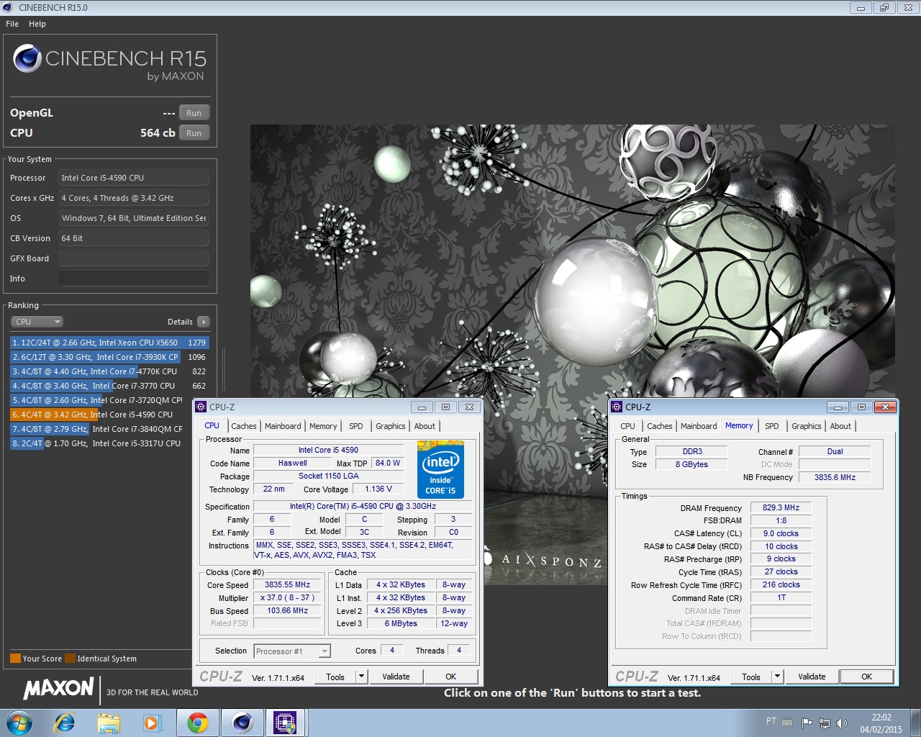Click the Intel Core i5 logo
921x737 pixels.
[440, 469]
